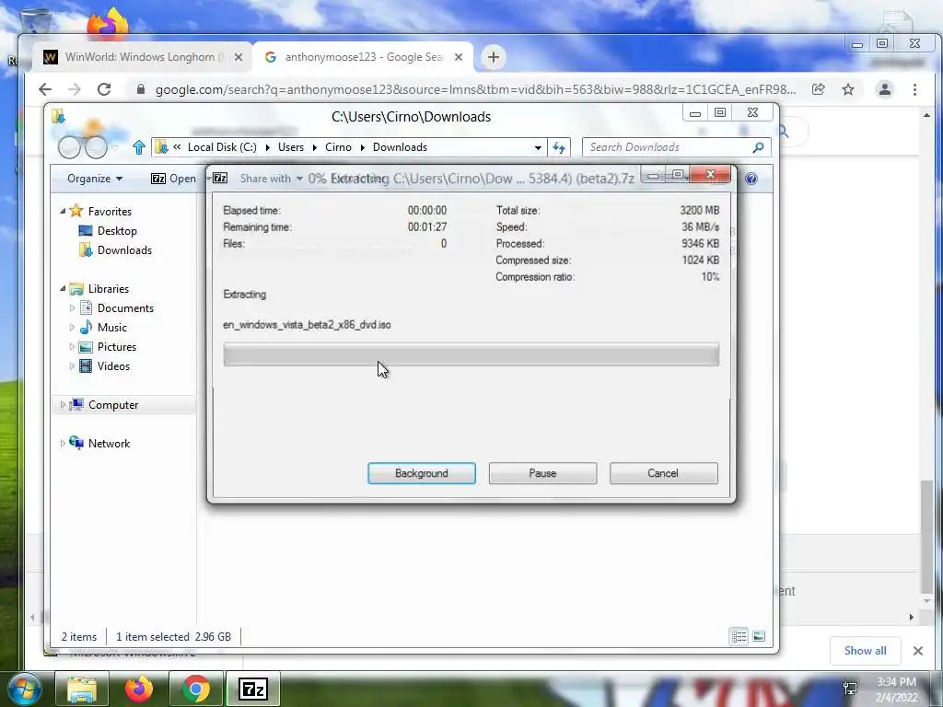943x707 pixels.
Task: Open Chrome from the taskbar
Action: (196, 689)
